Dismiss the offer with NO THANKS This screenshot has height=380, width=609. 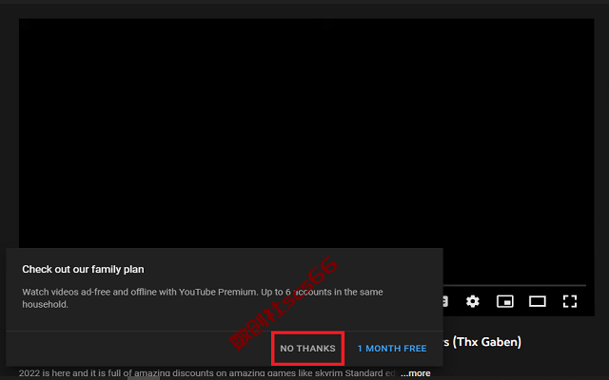point(307,349)
